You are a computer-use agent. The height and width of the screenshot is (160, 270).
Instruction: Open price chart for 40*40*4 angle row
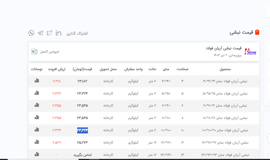37,81
